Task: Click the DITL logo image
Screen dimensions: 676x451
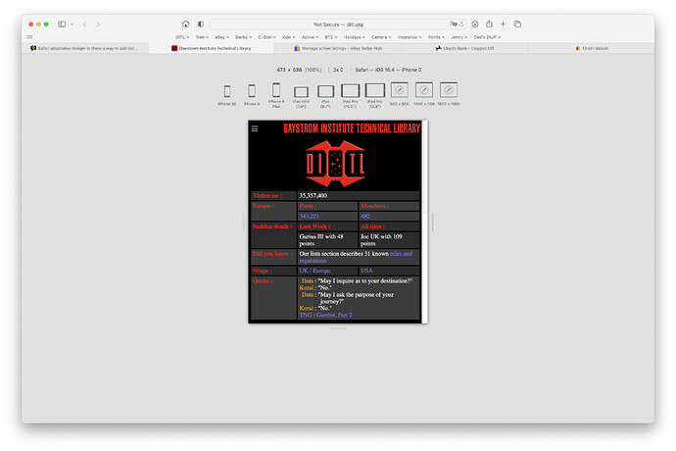Action: pos(335,164)
